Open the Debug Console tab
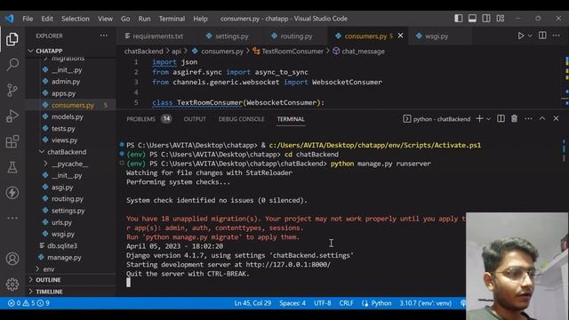This screenshot has width=569, height=320. (241, 119)
